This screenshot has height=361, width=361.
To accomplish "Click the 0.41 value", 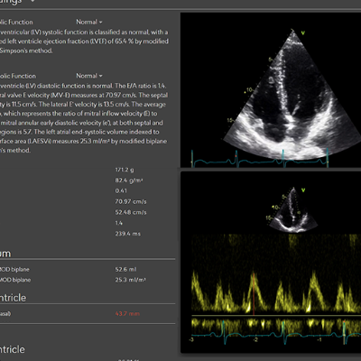I will (121, 190).
